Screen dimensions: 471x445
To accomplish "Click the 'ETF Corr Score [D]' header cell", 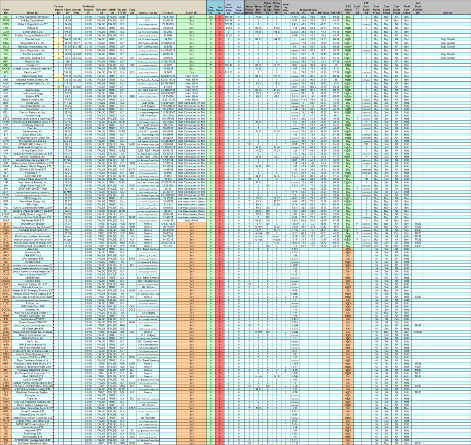I will [366, 8].
